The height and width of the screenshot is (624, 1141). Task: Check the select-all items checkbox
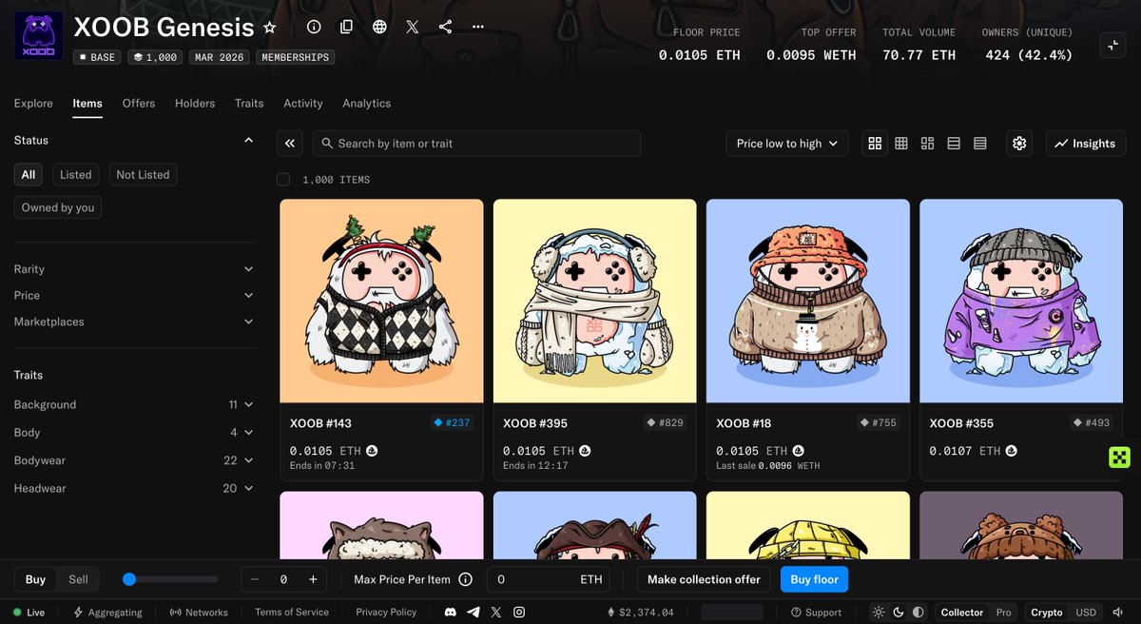coord(283,180)
